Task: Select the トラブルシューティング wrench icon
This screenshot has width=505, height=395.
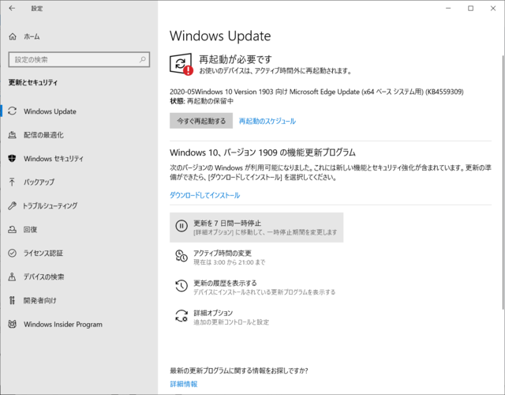Action: tap(13, 205)
